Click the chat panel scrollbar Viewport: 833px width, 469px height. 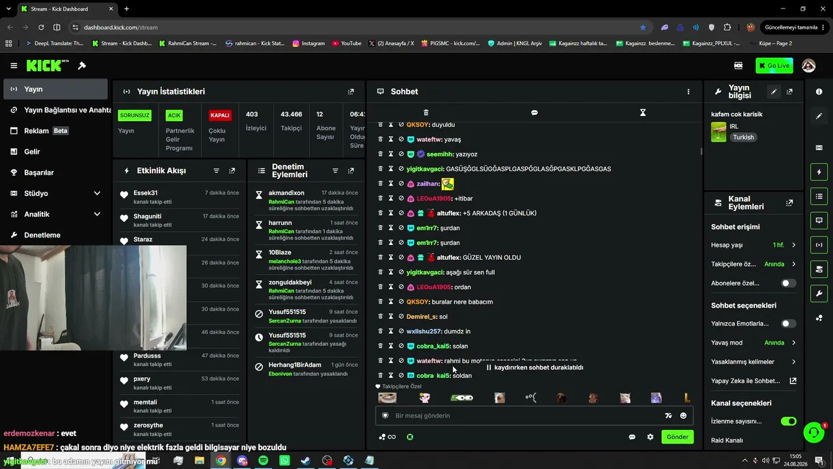pyautogui.click(x=701, y=151)
